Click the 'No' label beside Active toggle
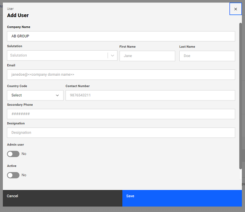 (x=24, y=175)
